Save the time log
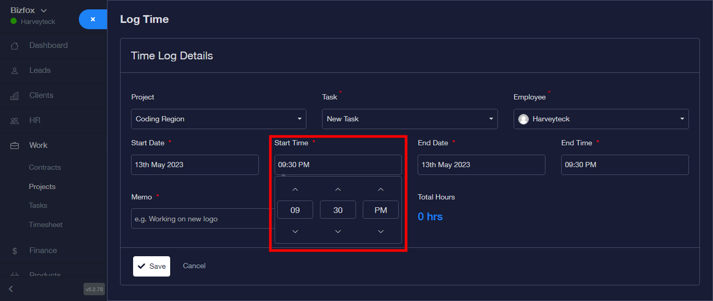The width and height of the screenshot is (713, 301). (x=151, y=266)
